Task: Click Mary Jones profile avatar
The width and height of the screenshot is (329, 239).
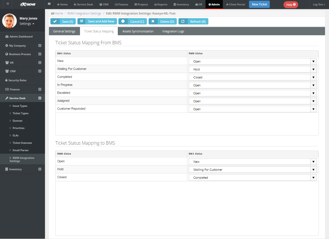Action: (9, 21)
